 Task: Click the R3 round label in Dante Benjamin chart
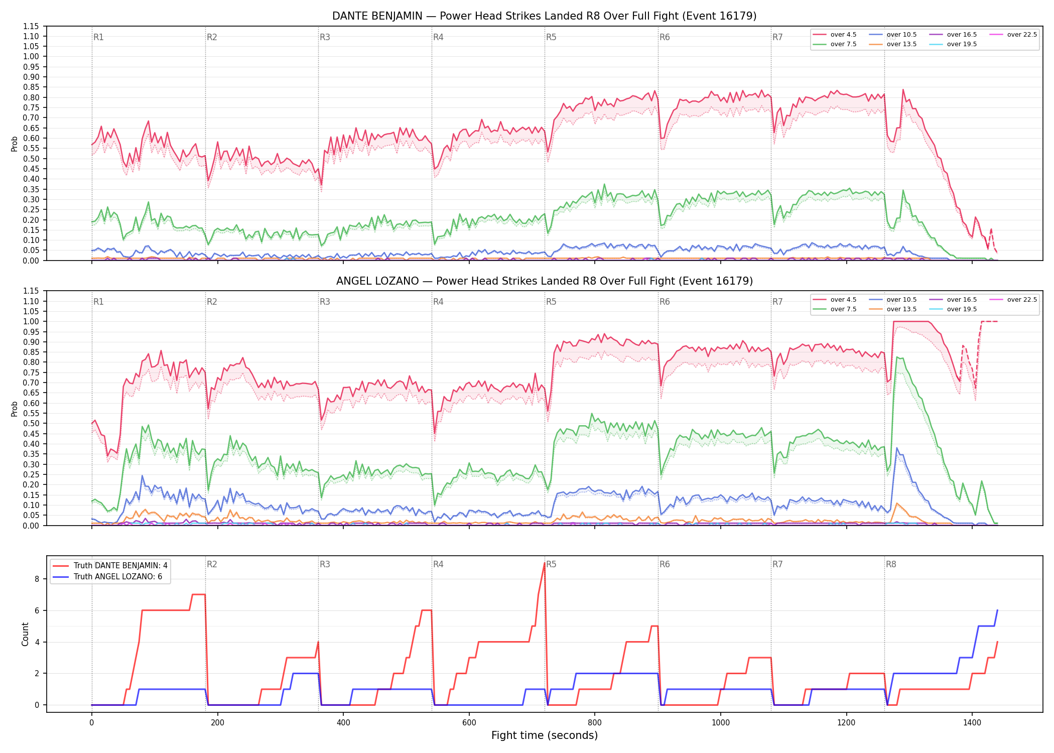point(325,37)
